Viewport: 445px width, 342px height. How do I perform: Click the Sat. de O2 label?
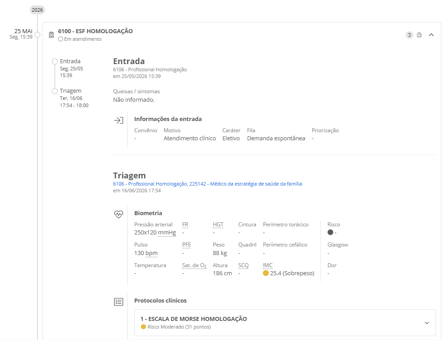[194, 265]
